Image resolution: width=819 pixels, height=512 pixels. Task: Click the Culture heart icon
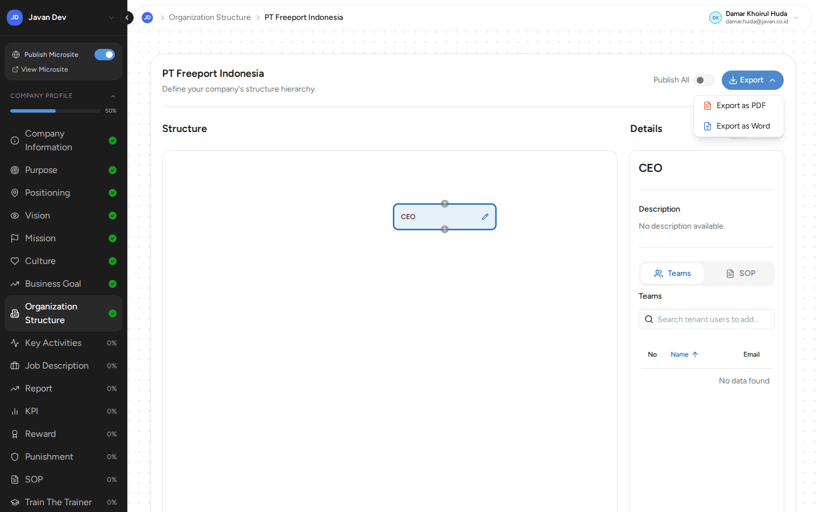(15, 261)
